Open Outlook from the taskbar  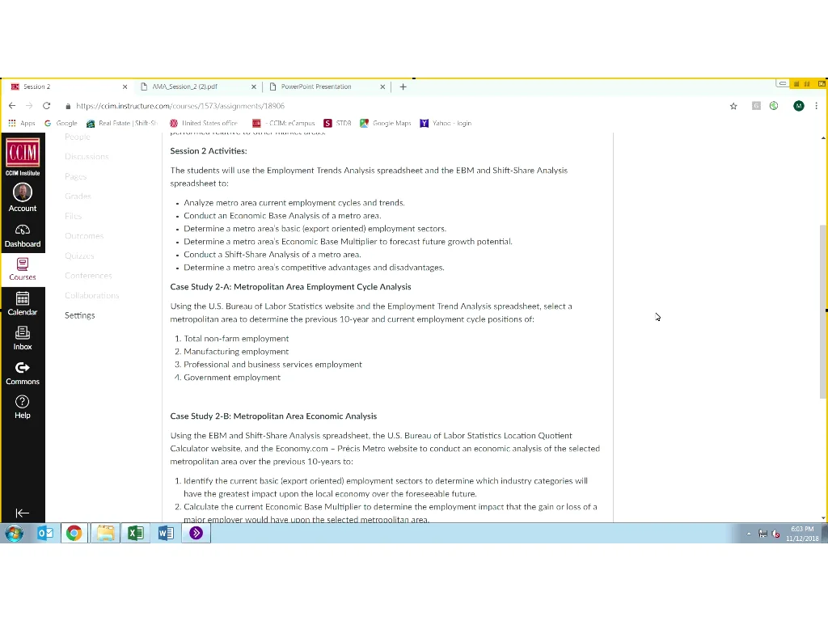point(45,534)
